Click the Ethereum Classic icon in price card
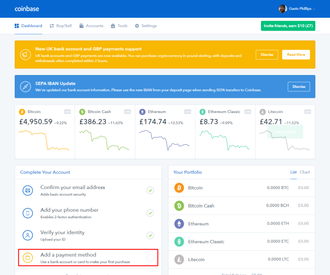This screenshot has height=275, width=330. (202, 112)
